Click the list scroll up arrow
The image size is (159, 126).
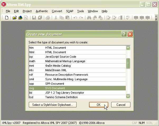tap(128, 48)
